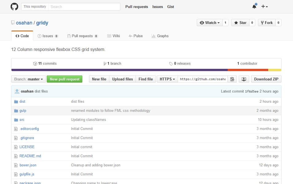
Task: Focus the repository search field
Action: 84,6
